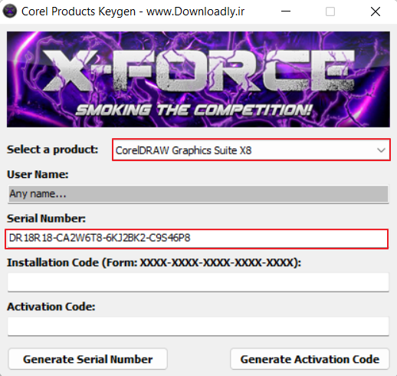Click the X-FORCE banner image
Screen dimensions: 397x376
pos(198,79)
